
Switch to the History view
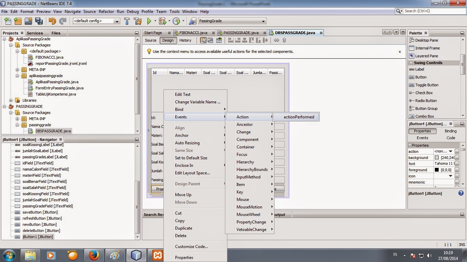click(185, 40)
